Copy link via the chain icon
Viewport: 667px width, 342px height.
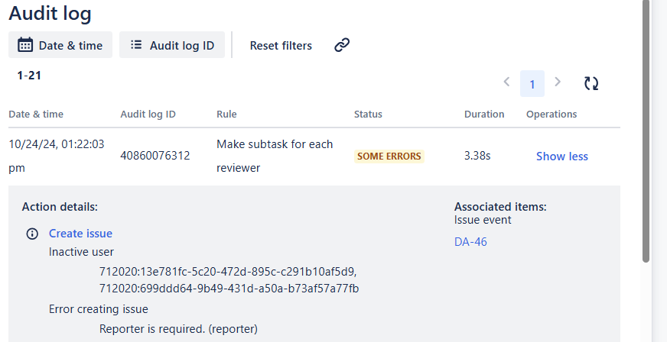[342, 44]
